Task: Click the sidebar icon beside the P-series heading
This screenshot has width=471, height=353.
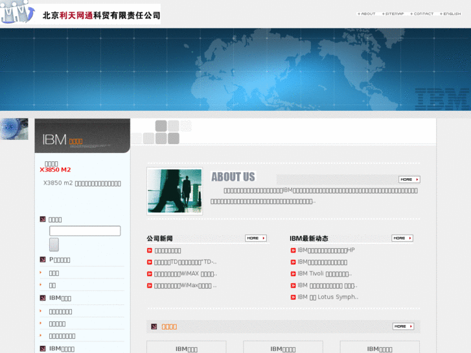Action: tap(43, 259)
